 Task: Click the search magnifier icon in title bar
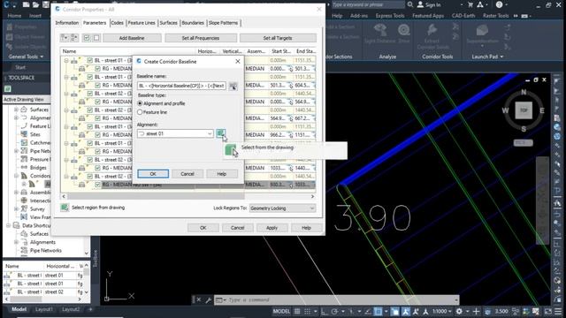tap(410, 4)
